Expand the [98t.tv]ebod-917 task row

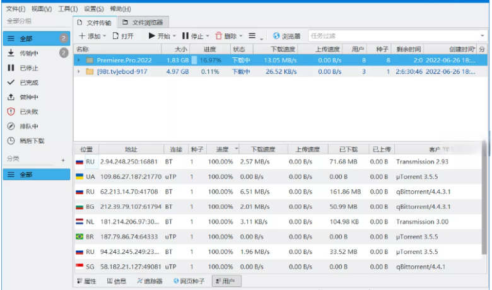point(79,71)
